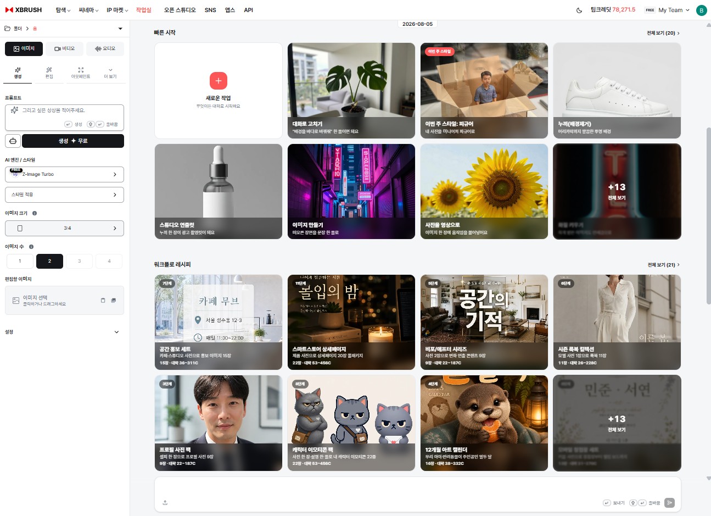Select the 아웃페인트 tool icon
The height and width of the screenshot is (516, 711).
[x=81, y=70]
